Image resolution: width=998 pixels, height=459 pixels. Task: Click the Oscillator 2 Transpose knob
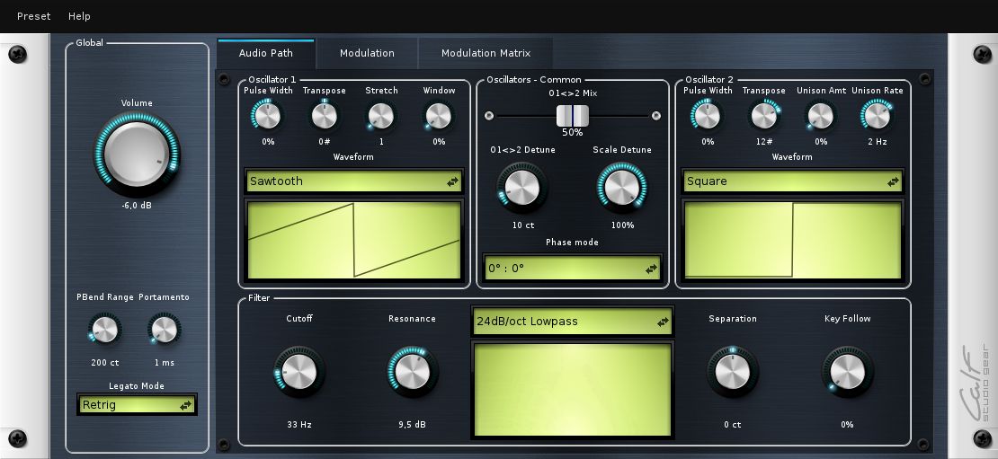764,116
